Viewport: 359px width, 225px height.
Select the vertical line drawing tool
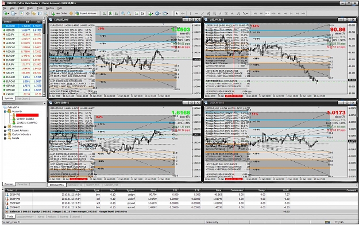click(190, 14)
